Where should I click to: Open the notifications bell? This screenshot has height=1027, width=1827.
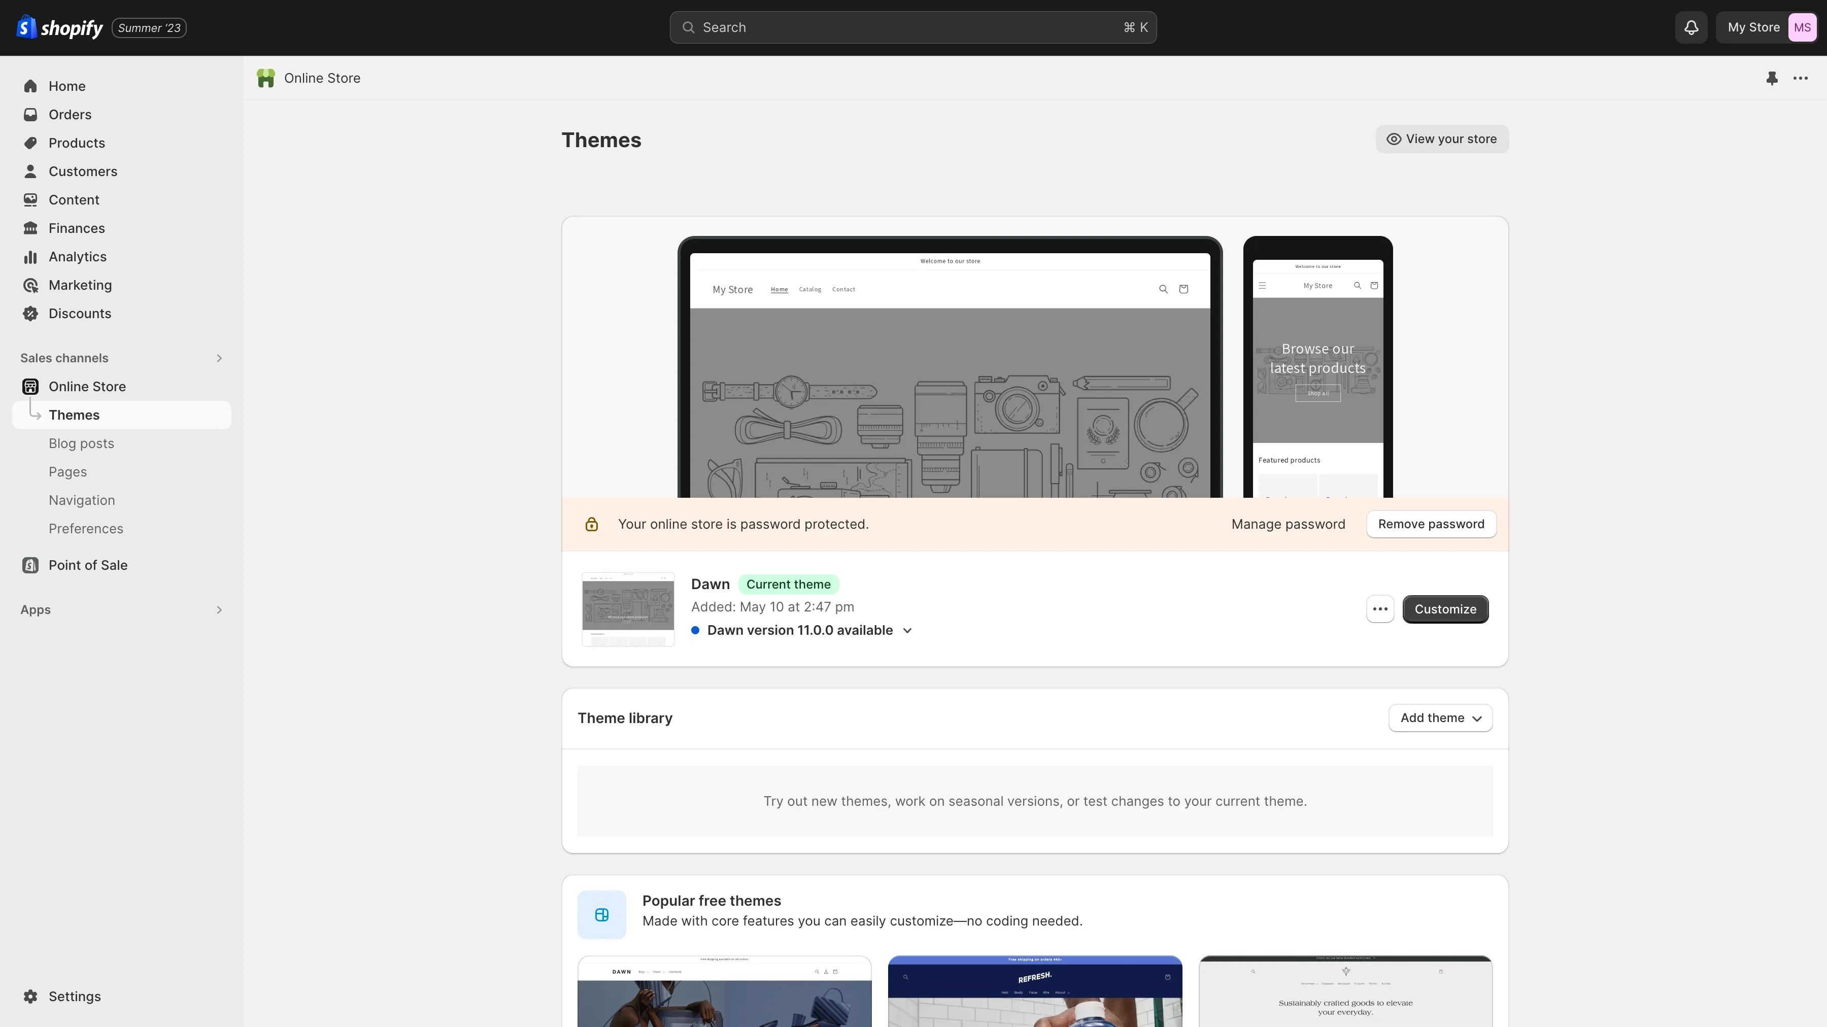coord(1691,27)
